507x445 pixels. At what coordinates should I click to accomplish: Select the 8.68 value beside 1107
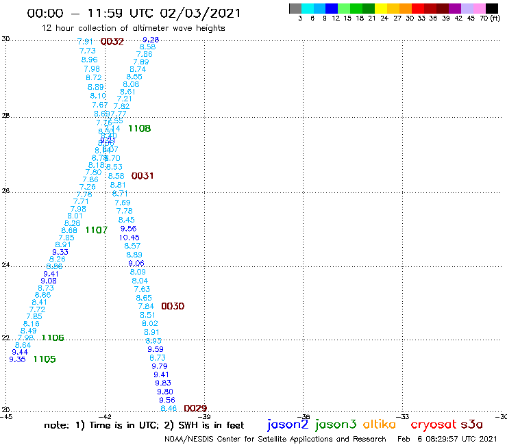pos(69,230)
